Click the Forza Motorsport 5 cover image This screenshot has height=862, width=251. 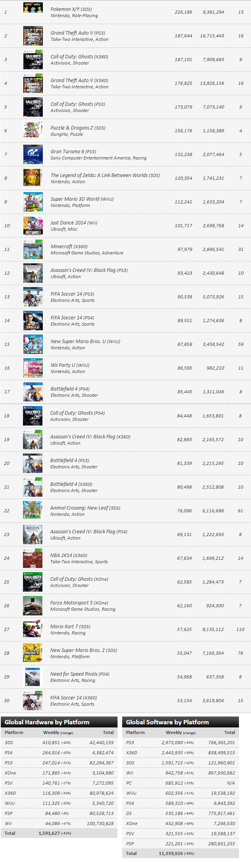tap(33, 605)
